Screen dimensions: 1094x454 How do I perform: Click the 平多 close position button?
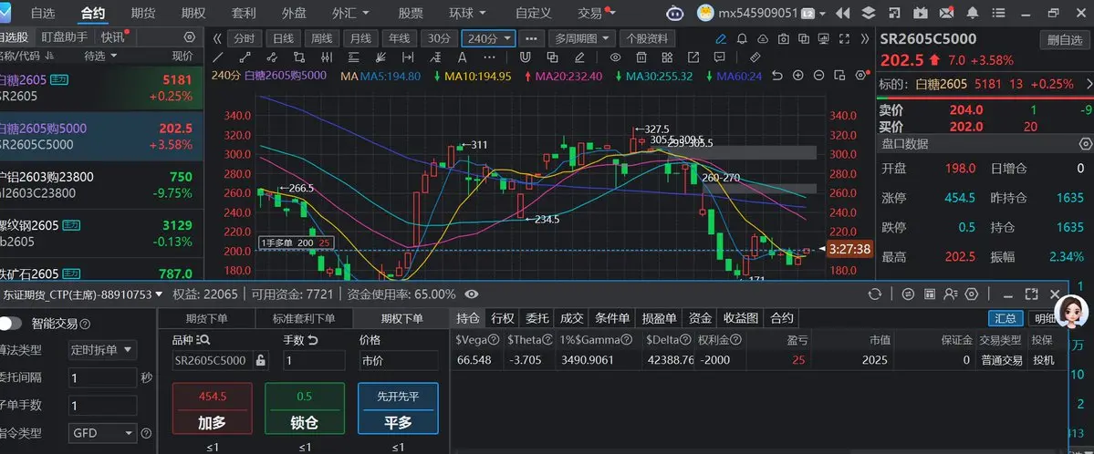pyautogui.click(x=398, y=408)
